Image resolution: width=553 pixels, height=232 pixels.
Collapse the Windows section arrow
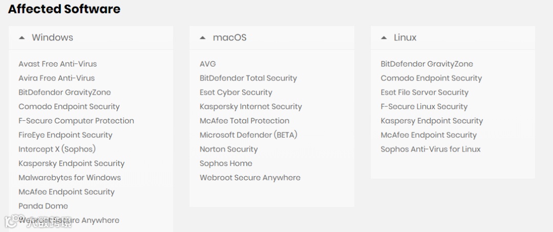pyautogui.click(x=22, y=38)
